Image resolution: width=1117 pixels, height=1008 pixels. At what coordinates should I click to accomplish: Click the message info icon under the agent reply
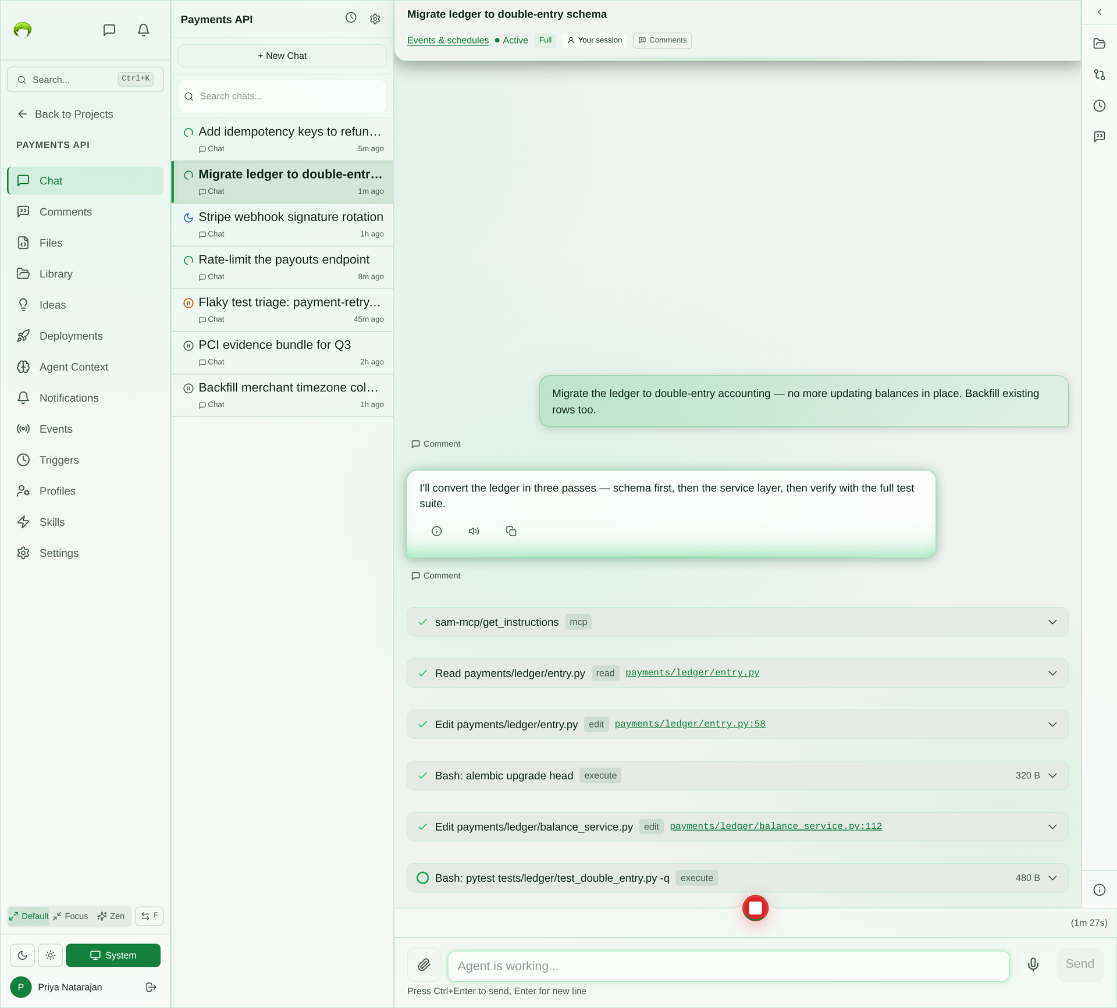[437, 531]
